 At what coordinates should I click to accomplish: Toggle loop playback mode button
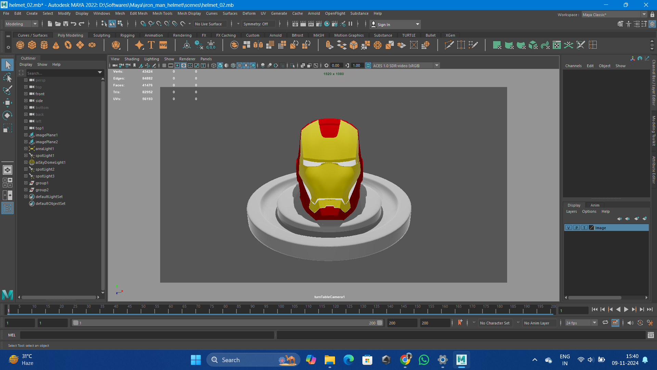(x=605, y=323)
